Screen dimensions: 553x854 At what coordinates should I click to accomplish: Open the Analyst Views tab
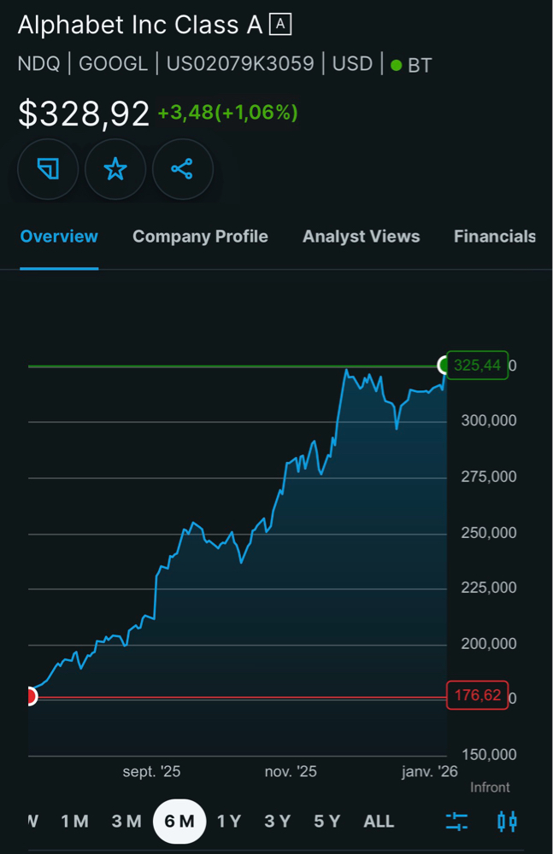[361, 237]
